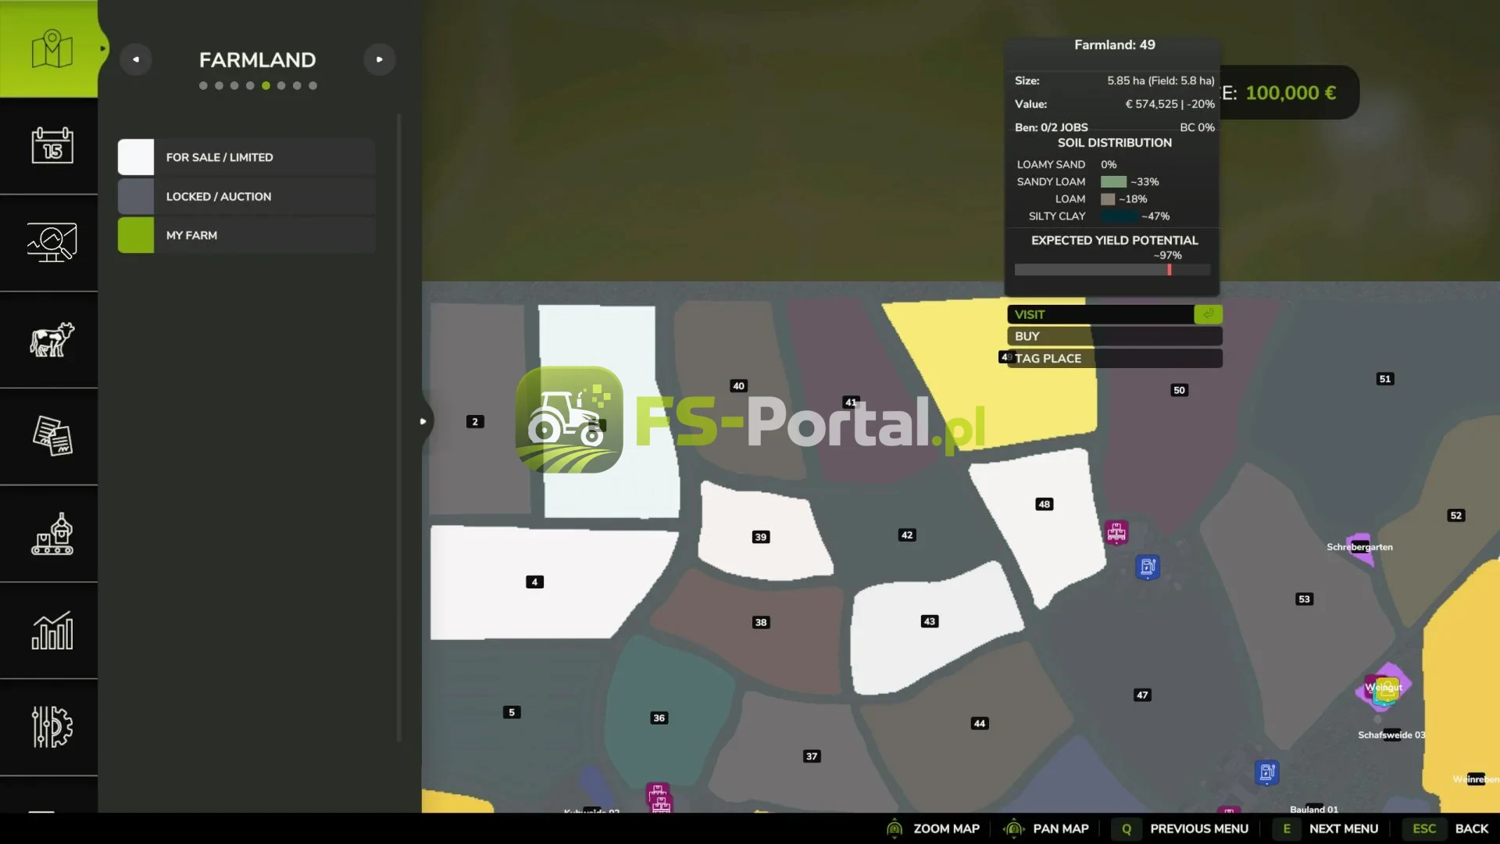Select Visit in the farmland menu
This screenshot has height=844, width=1500.
point(1115,314)
